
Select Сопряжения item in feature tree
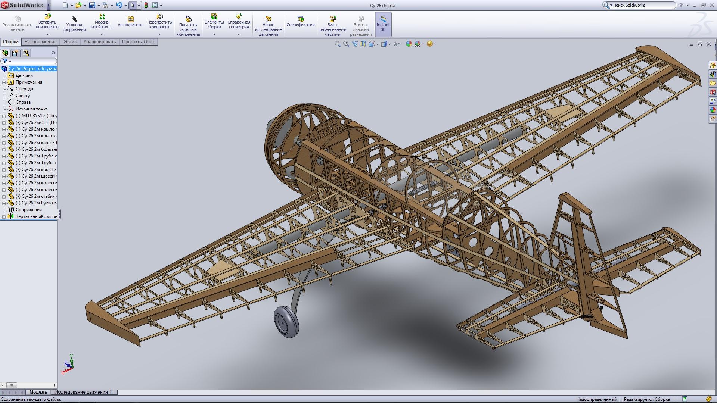click(28, 210)
